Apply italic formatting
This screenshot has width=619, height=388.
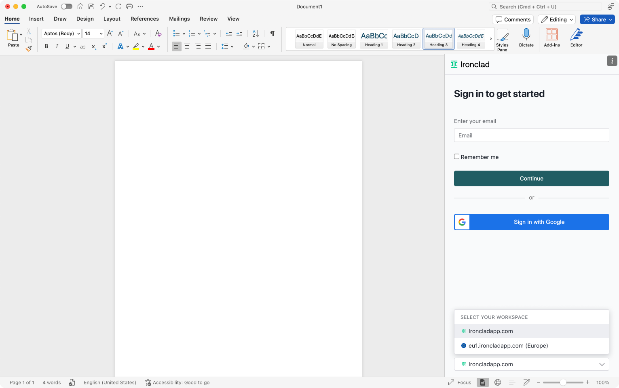[57, 46]
